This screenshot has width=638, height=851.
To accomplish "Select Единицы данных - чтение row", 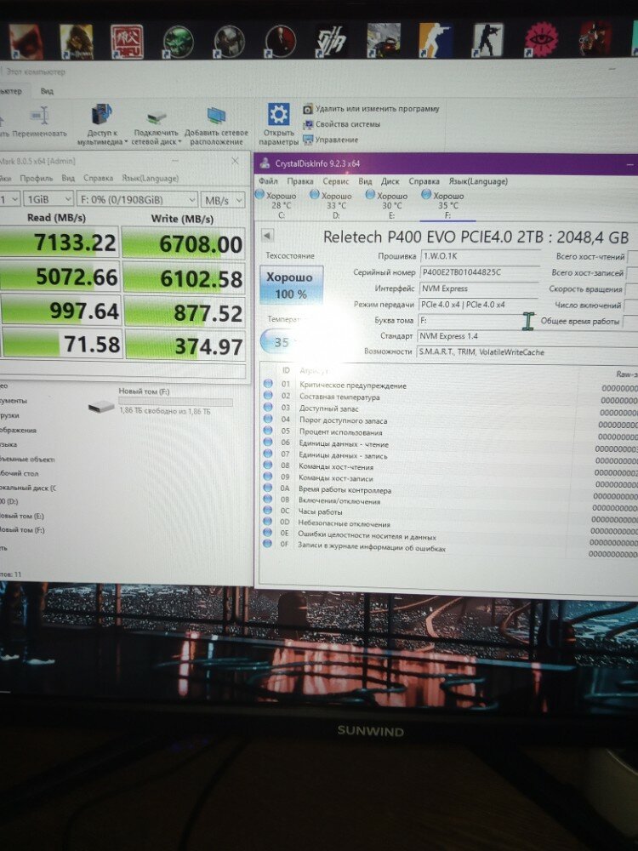I will tap(450, 444).
